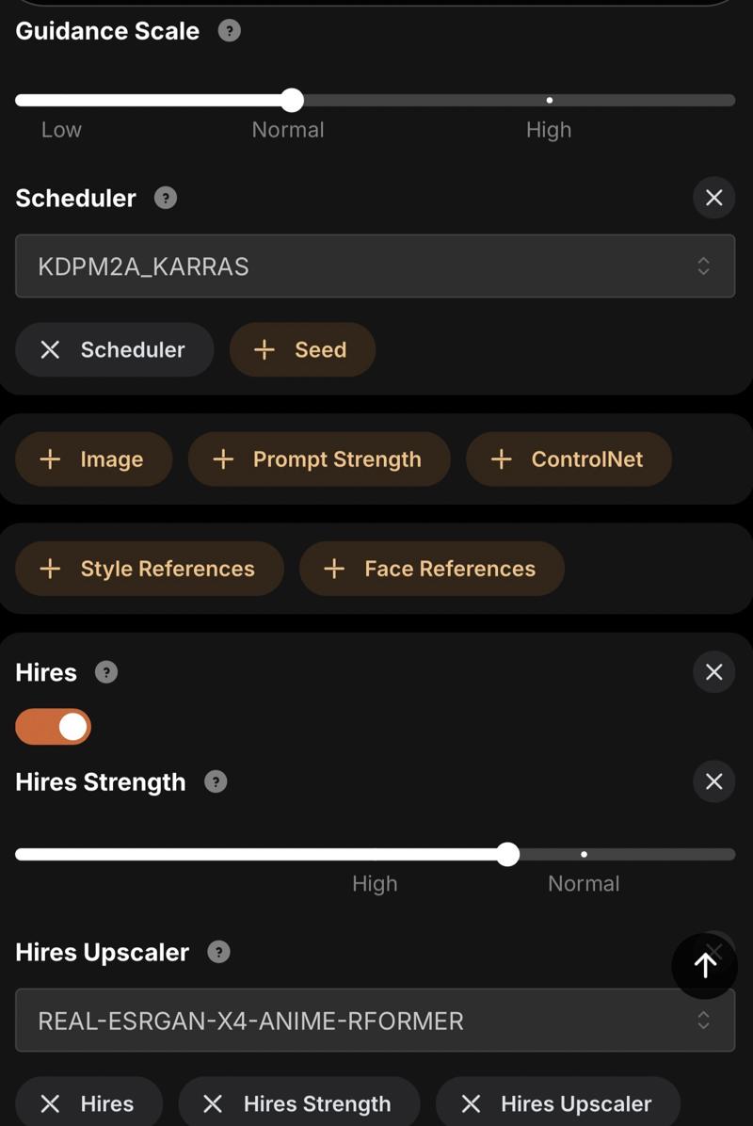Click the Scheduler help question mark
The image size is (753, 1126).
coord(166,199)
